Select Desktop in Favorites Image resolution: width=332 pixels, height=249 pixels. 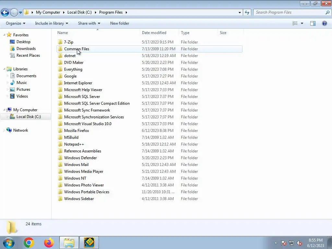pyautogui.click(x=20, y=42)
